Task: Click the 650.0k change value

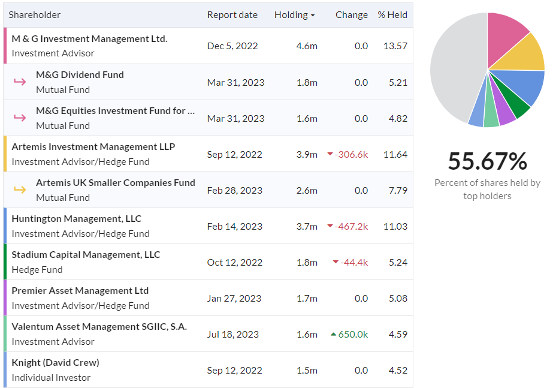Action: point(353,335)
